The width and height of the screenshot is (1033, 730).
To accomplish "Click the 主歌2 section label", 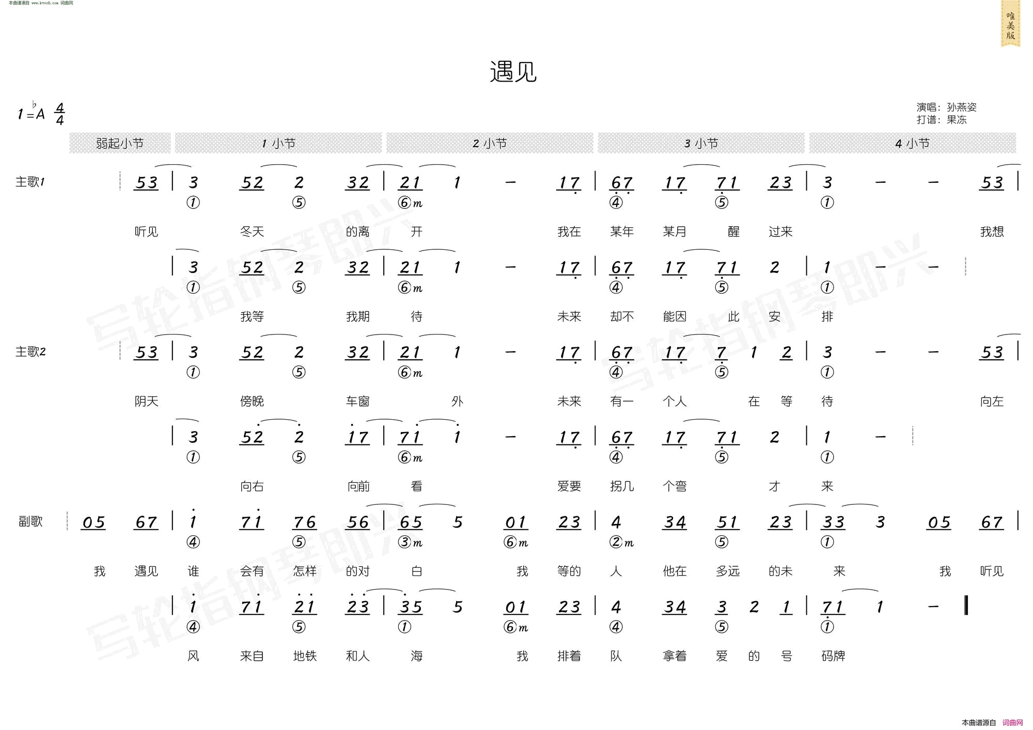I will (x=30, y=352).
